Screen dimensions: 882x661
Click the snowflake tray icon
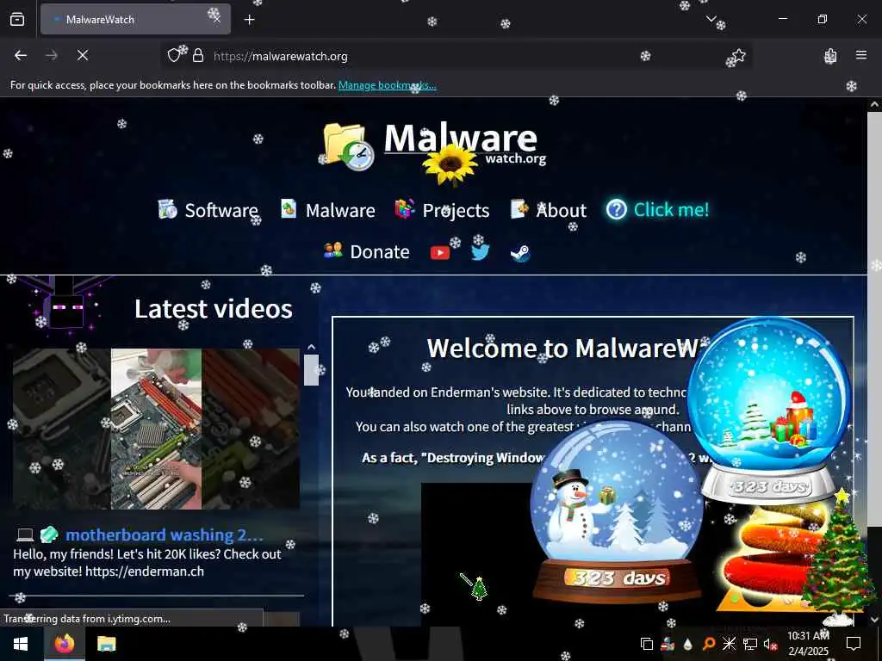point(729,644)
